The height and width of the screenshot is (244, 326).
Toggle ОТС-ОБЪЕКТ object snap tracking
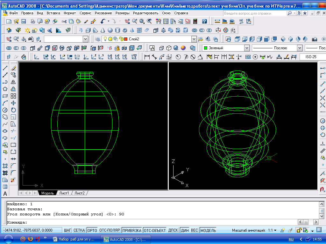(x=155, y=230)
